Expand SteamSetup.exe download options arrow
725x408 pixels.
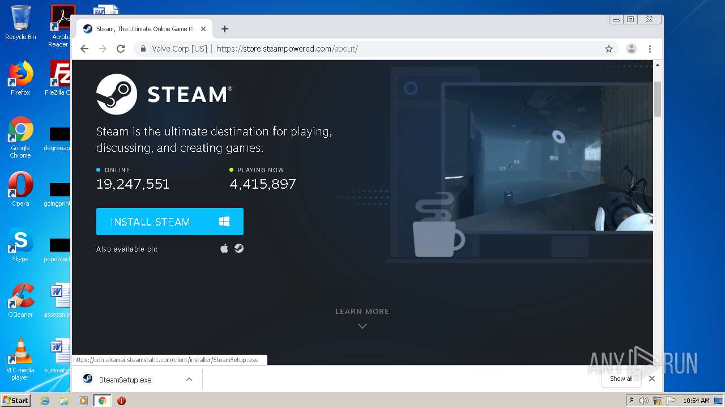pyautogui.click(x=189, y=379)
